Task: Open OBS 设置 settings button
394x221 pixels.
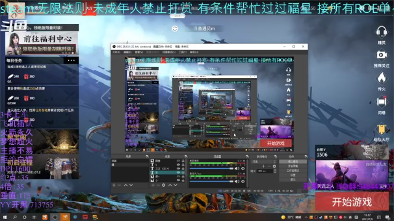Action: pyautogui.click(x=293, y=175)
